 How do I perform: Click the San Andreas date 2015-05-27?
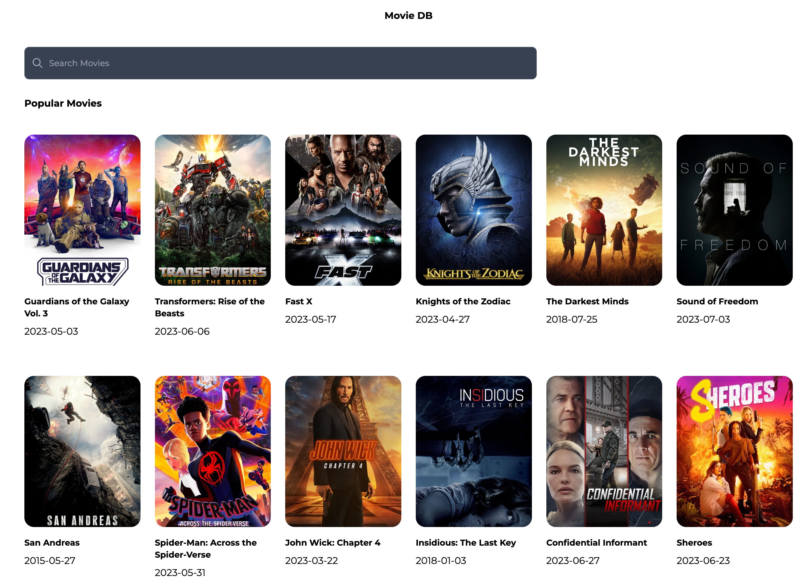(50, 561)
